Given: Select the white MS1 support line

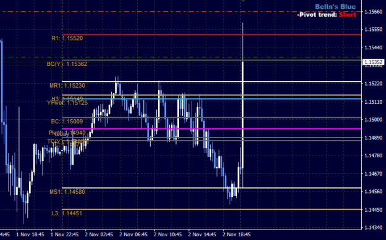Looking at the screenshot, I should [212, 188].
